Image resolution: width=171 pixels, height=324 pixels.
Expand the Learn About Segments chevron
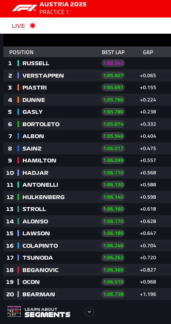[89, 312]
